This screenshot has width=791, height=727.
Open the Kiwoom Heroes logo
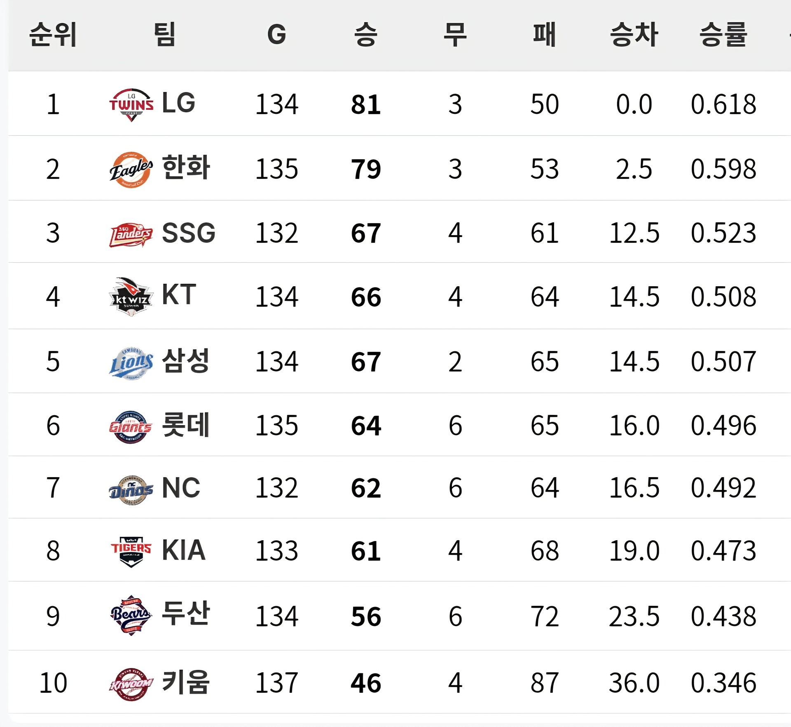(x=131, y=684)
